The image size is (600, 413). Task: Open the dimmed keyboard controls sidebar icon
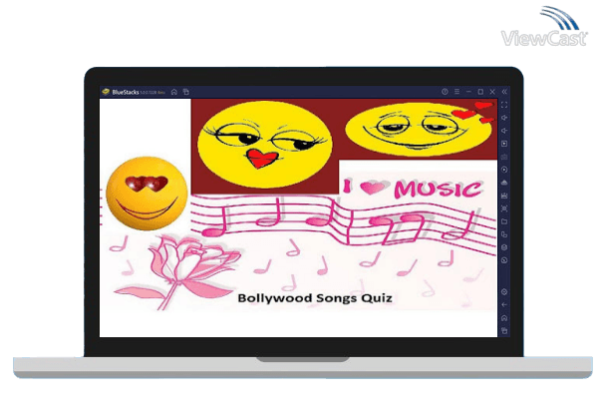pos(504,157)
